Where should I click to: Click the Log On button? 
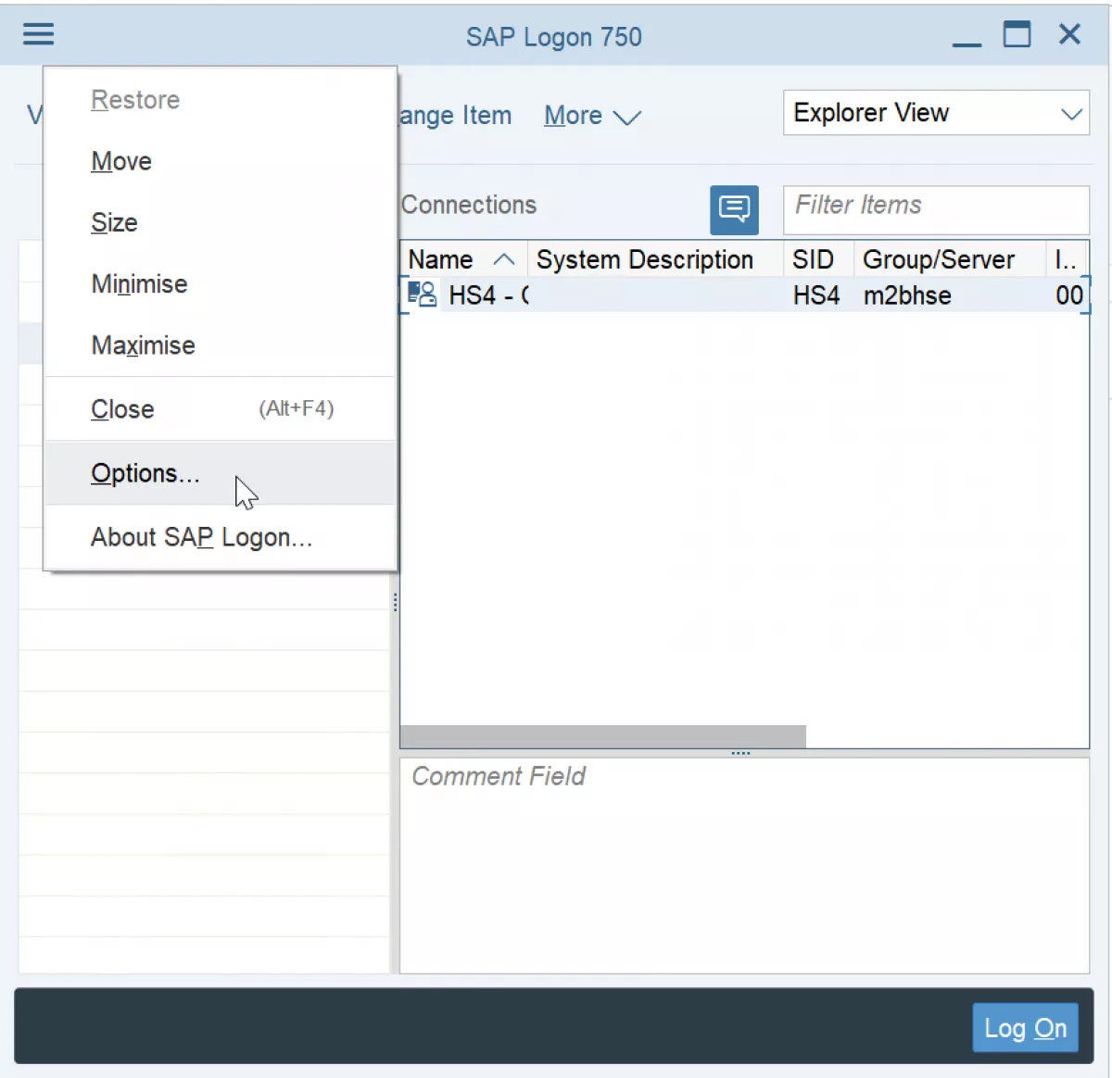pyautogui.click(x=1025, y=1028)
